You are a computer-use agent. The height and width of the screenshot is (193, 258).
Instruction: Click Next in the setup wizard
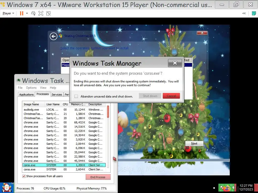(x=194, y=143)
